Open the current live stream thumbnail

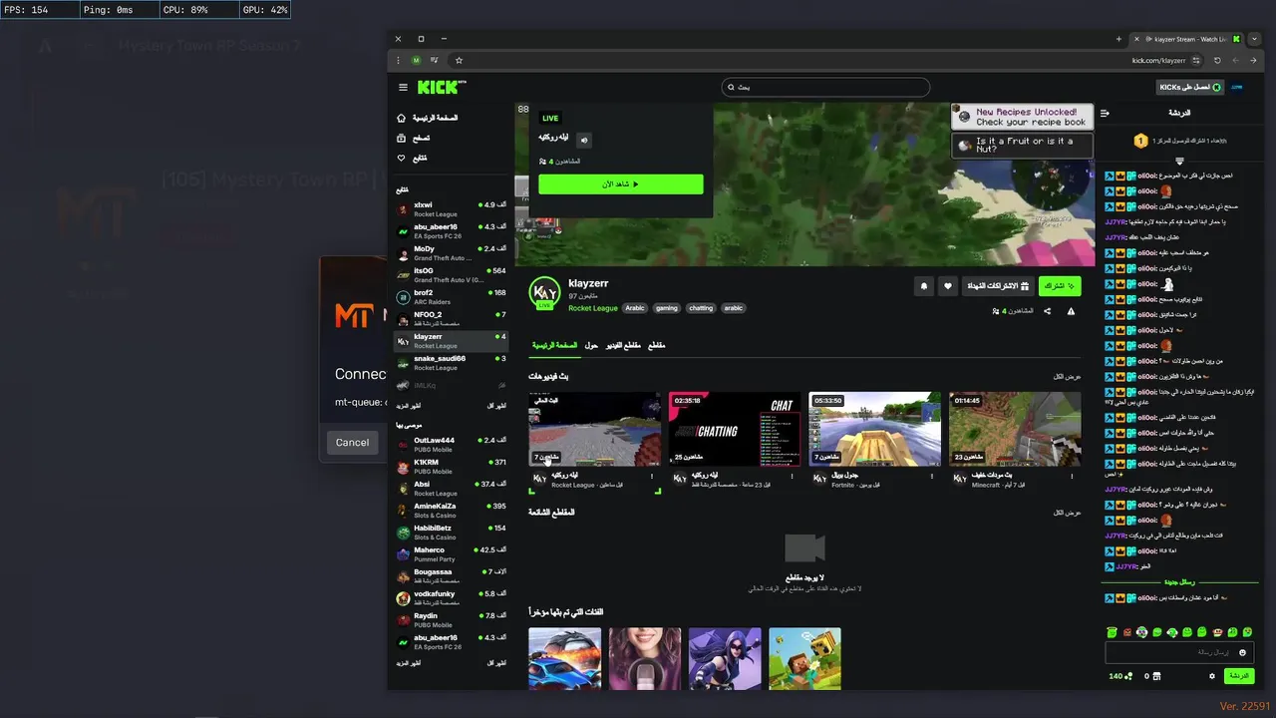pyautogui.click(x=594, y=429)
